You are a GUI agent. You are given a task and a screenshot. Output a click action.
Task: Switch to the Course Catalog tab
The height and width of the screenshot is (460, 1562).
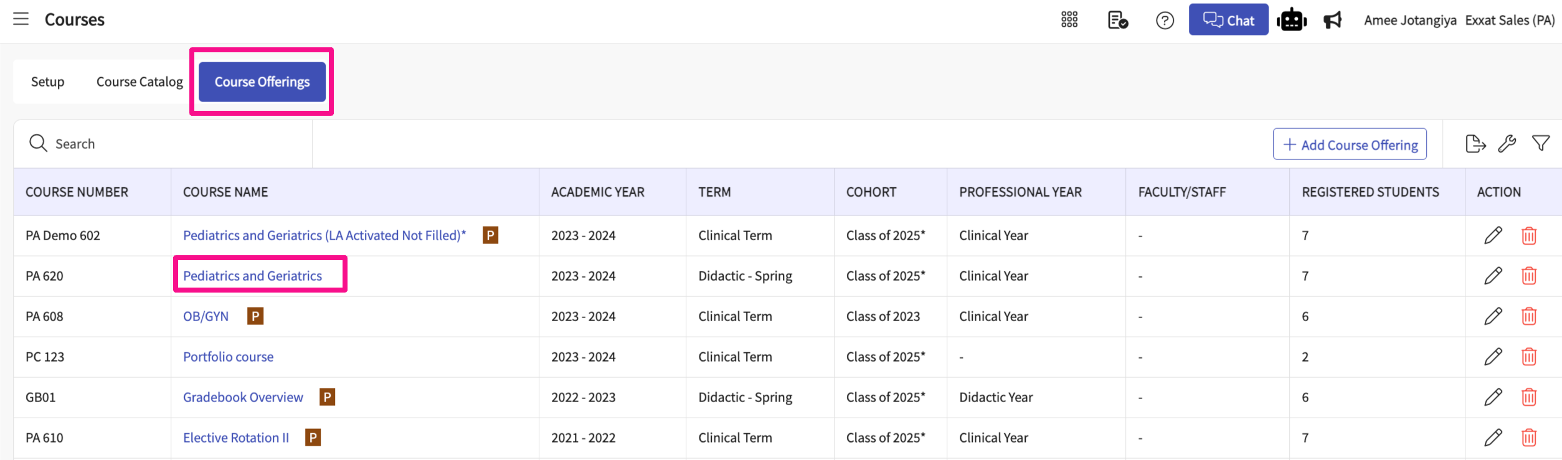(140, 82)
